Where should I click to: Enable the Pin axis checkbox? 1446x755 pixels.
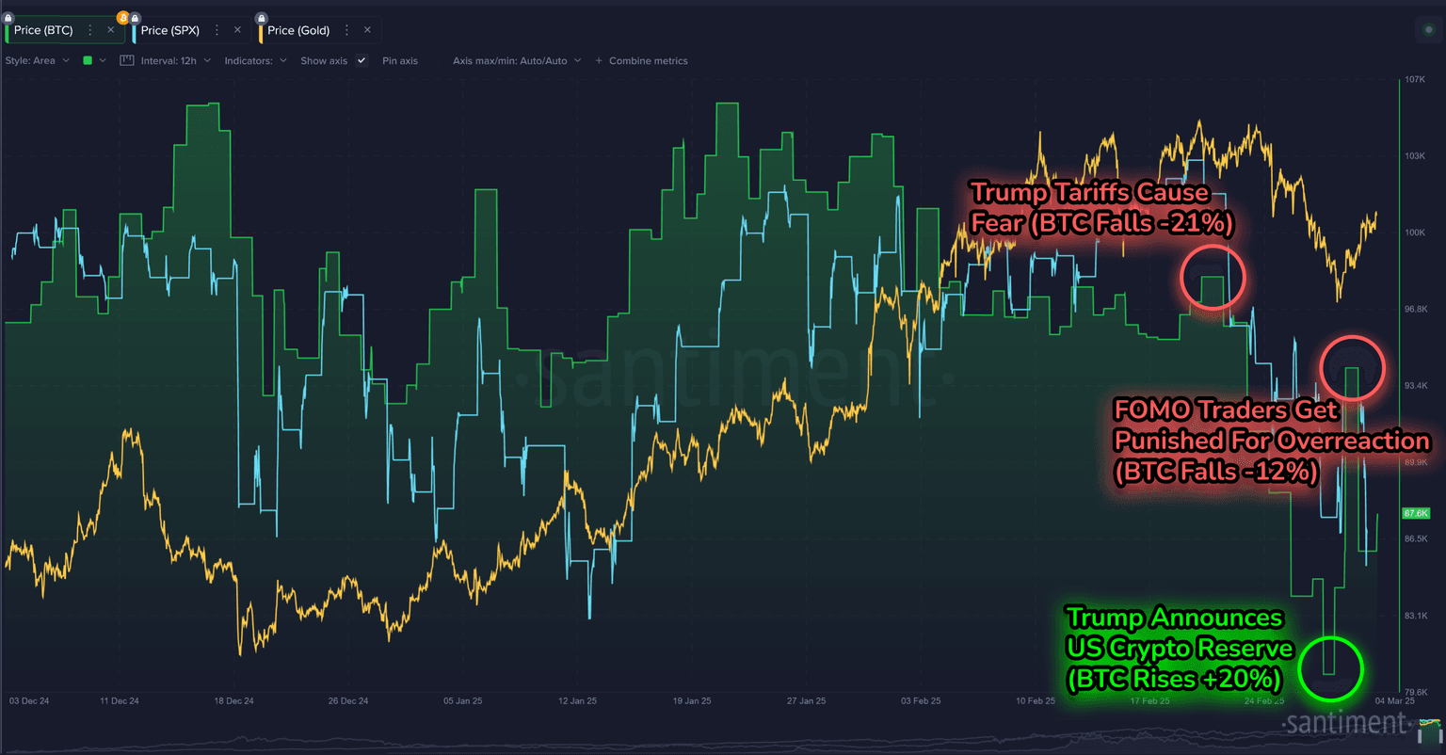click(400, 60)
